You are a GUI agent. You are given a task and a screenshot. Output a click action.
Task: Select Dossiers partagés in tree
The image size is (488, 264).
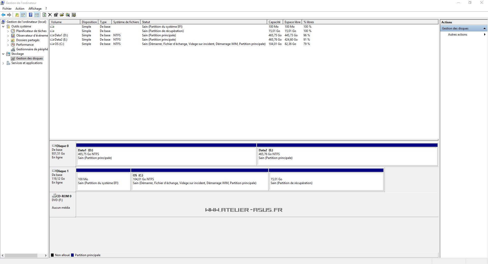(x=28, y=40)
